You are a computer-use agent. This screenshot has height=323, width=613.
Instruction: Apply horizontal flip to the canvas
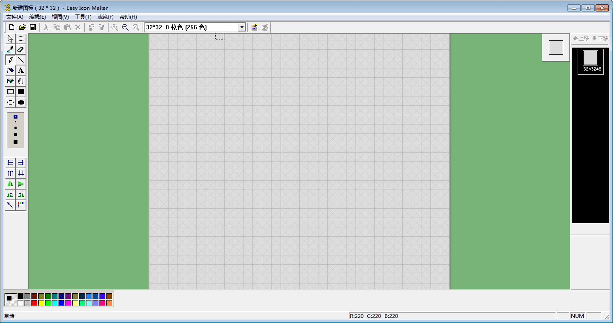pos(10,184)
